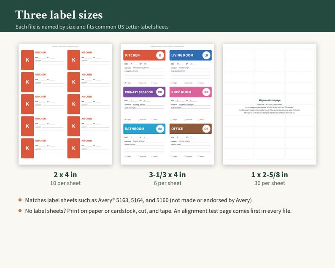Click the PB badge on Primary Bedroom label
This screenshot has width=335, height=268.
click(x=160, y=92)
